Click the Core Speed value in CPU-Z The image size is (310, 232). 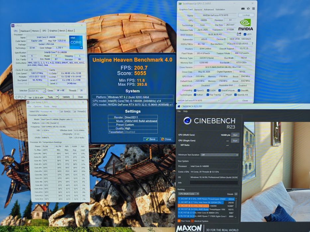(37, 73)
